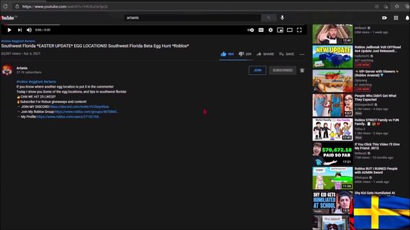
Task: Open video player settings gear
Action: pos(270,30)
